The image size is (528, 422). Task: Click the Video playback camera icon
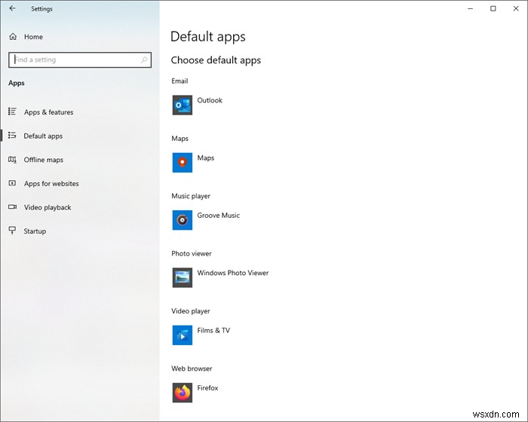click(x=12, y=207)
